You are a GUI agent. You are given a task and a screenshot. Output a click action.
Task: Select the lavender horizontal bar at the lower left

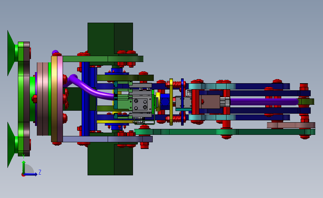(x=108, y=139)
